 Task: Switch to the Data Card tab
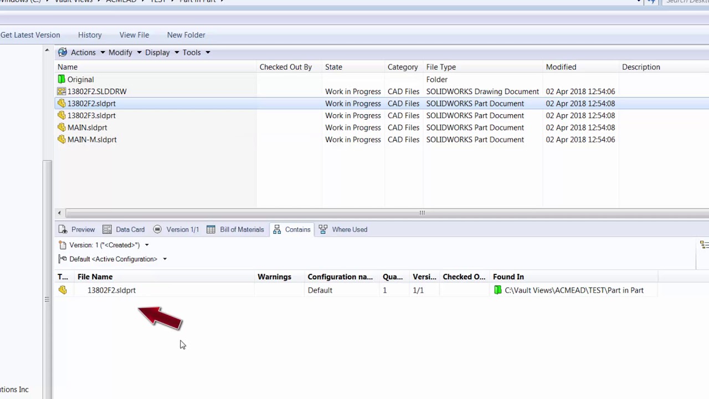click(x=124, y=229)
